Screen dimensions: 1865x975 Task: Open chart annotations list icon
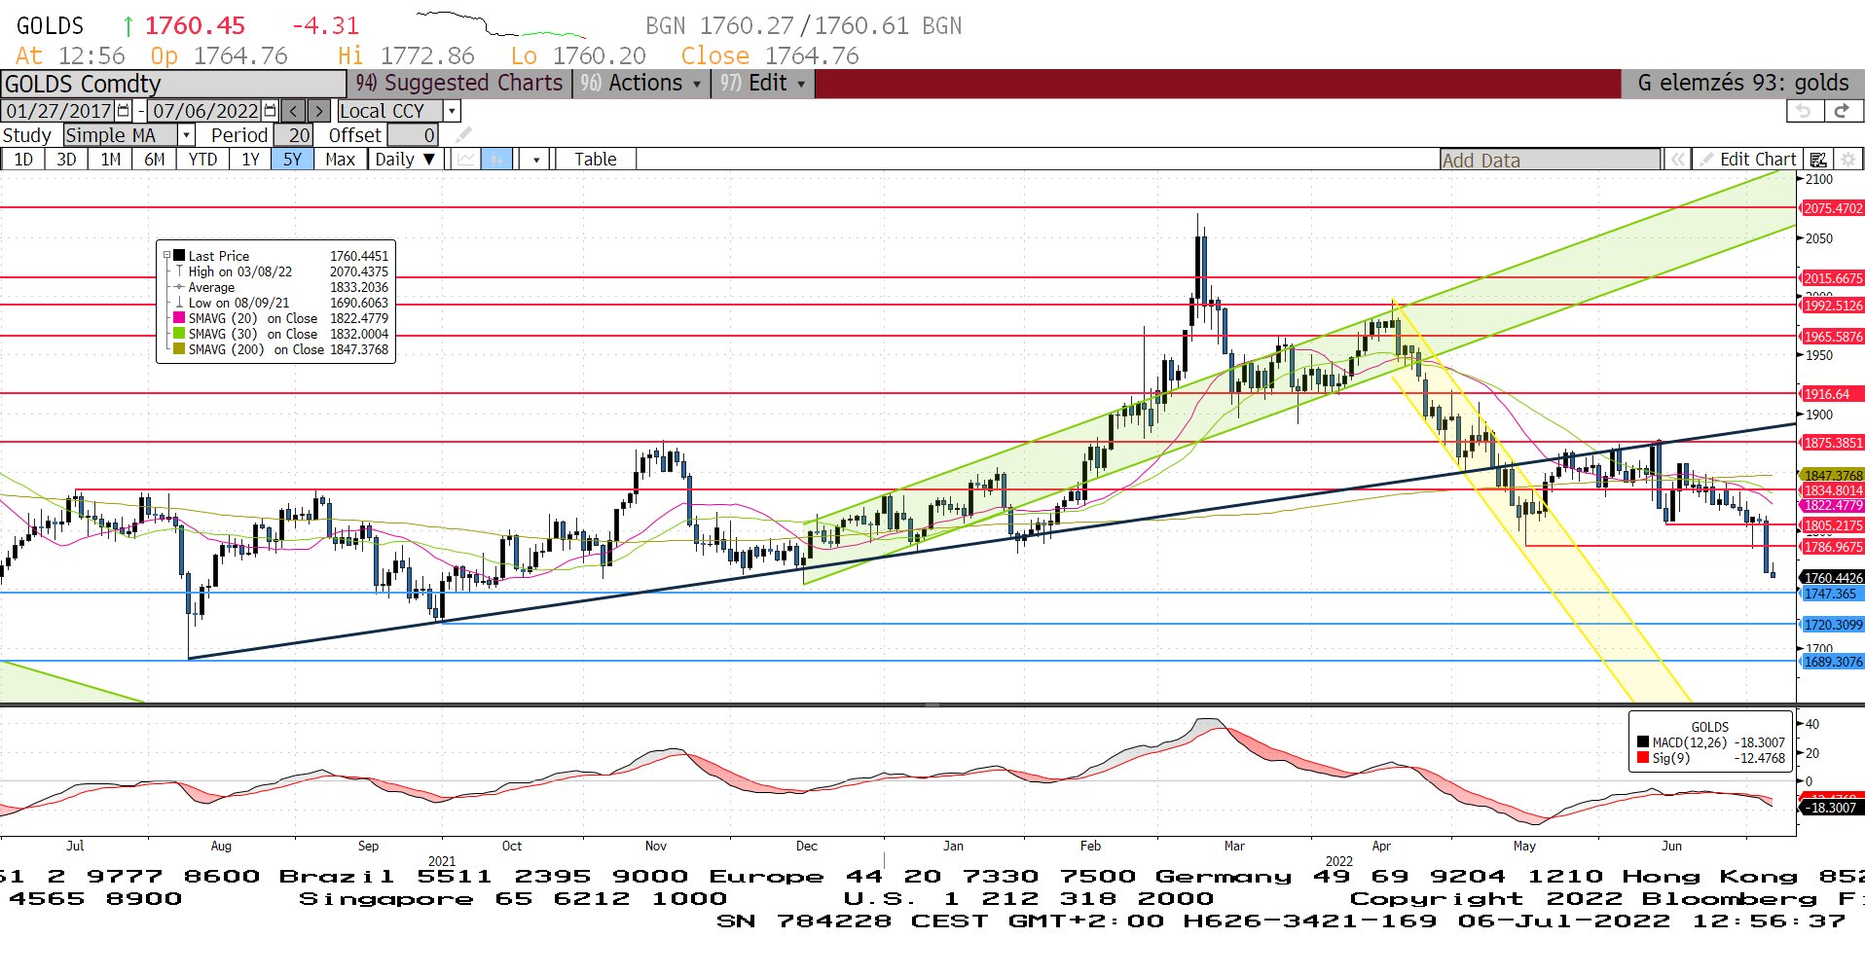tap(1818, 160)
